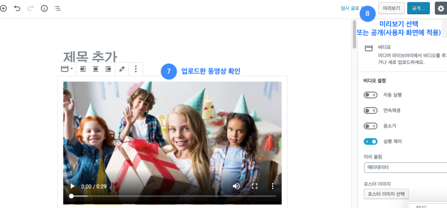Click the 임시 글로 저장 draft link
This screenshot has height=208, width=447.
[x=351, y=8]
